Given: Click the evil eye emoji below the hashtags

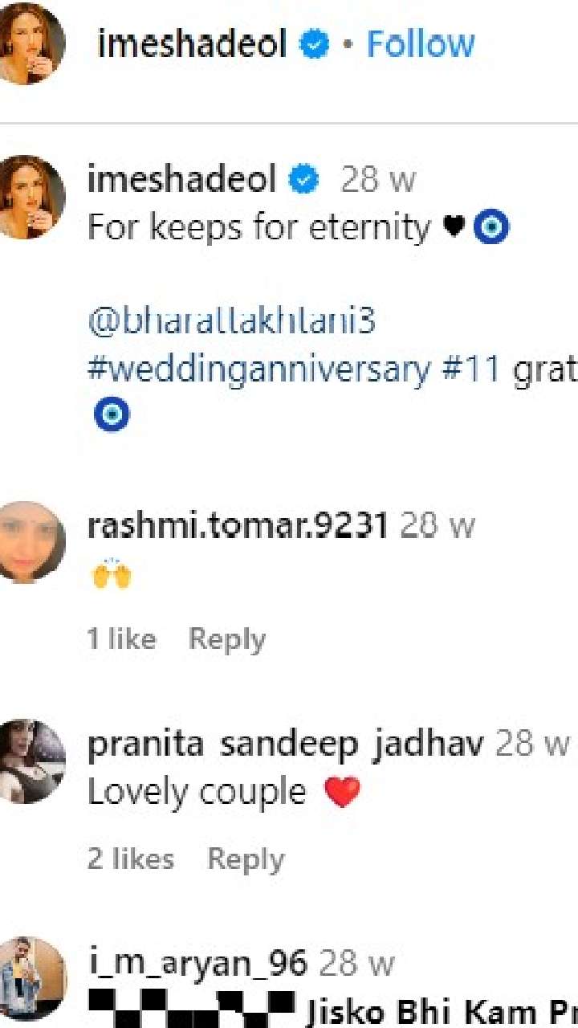Looking at the screenshot, I should (112, 415).
